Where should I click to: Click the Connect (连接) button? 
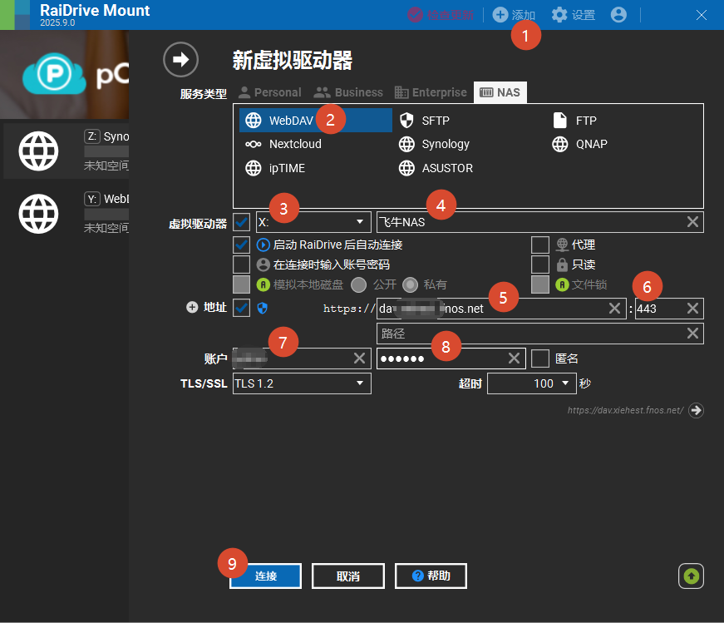tap(265, 576)
